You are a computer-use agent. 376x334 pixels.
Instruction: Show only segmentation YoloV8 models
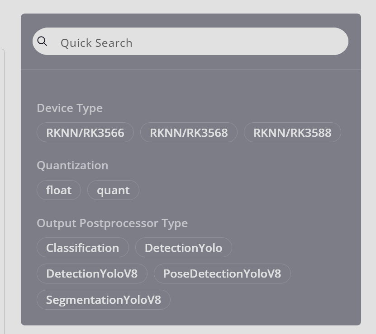pos(104,300)
